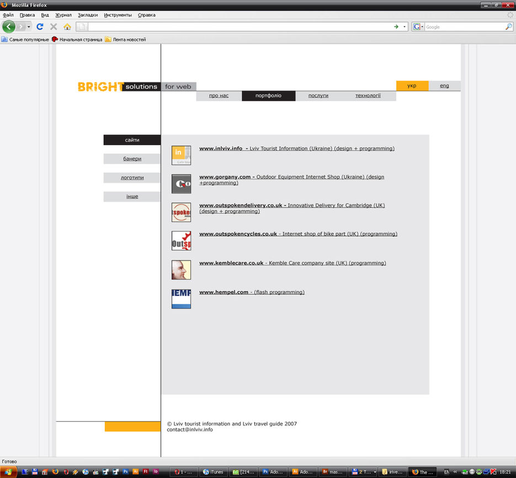The height and width of the screenshot is (478, 516).
Task: Open the back/forward history dropdown arrow
Action: coord(29,27)
